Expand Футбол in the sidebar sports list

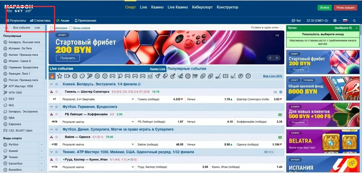pos(42,145)
